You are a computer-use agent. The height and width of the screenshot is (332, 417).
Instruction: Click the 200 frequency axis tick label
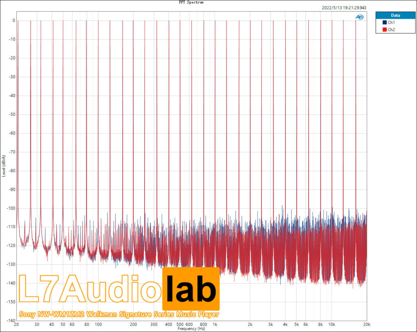[x=133, y=324]
